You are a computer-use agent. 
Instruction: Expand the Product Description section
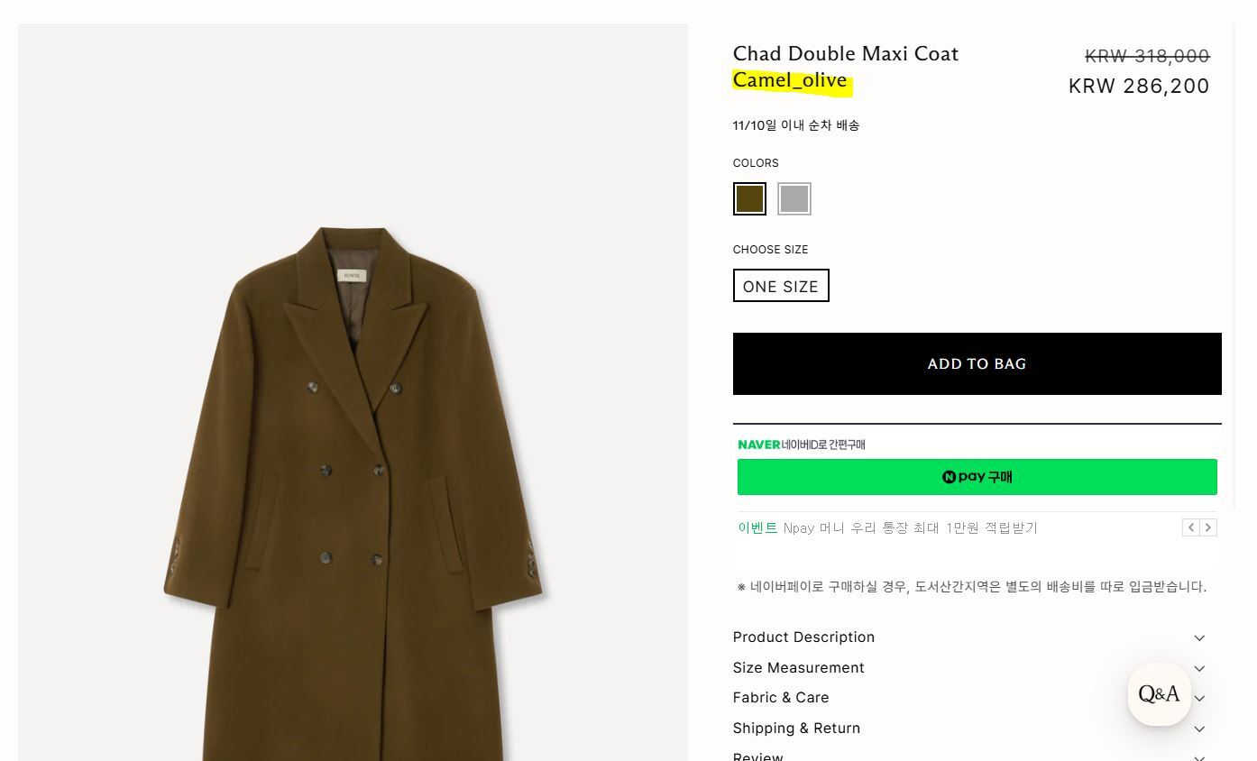pos(803,637)
